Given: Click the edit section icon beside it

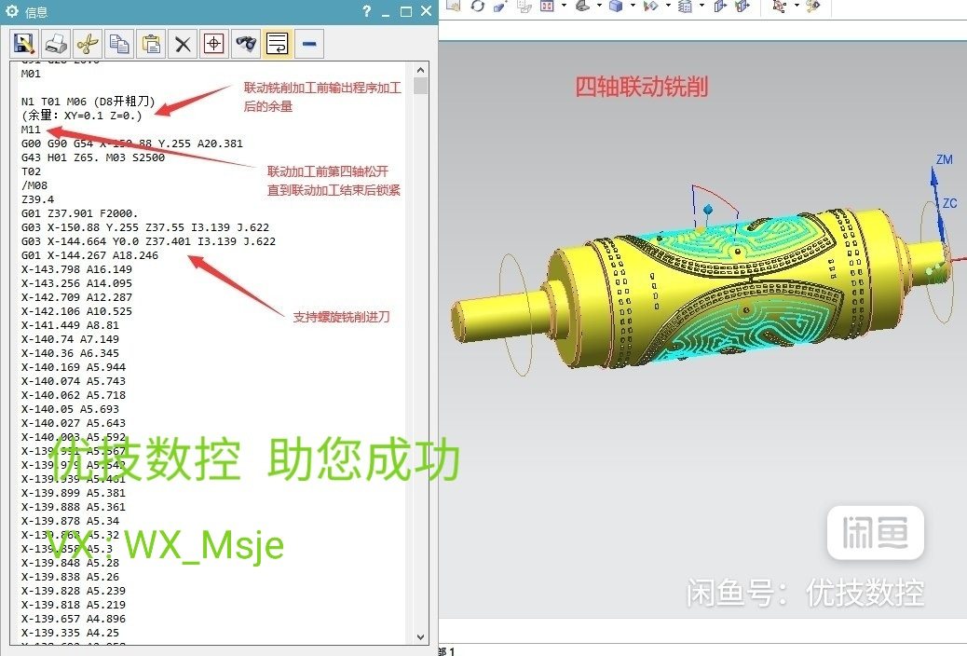Looking at the screenshot, I should 742,6.
